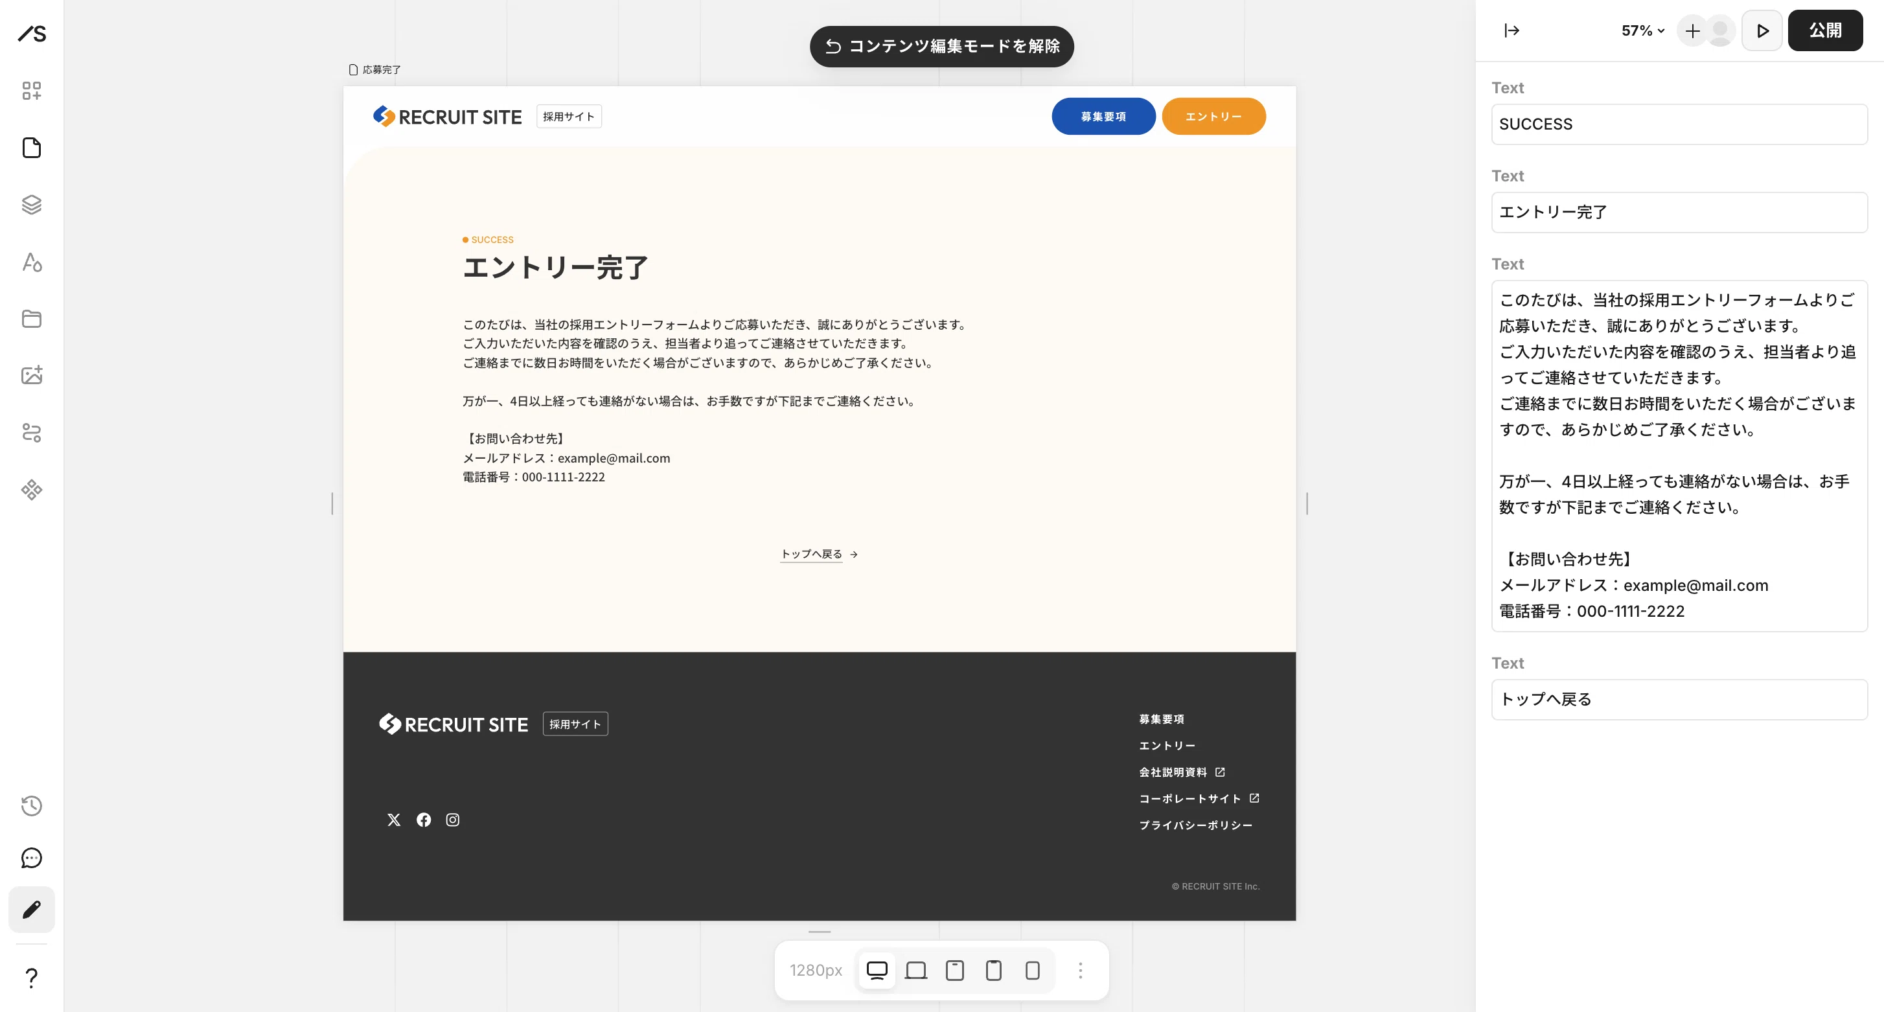1884x1012 pixels.
Task: Click the user avatar icon
Action: pos(1720,30)
